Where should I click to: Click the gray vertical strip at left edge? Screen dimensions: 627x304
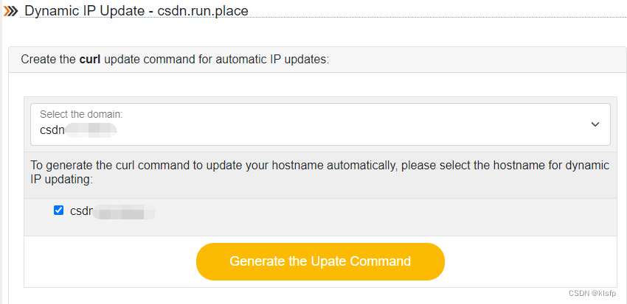tap(1, 152)
